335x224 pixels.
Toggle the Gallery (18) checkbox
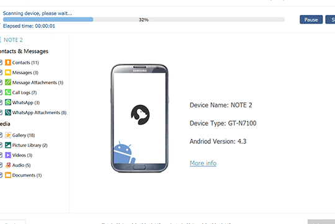pos(1,135)
